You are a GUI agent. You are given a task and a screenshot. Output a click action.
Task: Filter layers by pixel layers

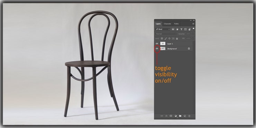pyautogui.click(x=173, y=29)
